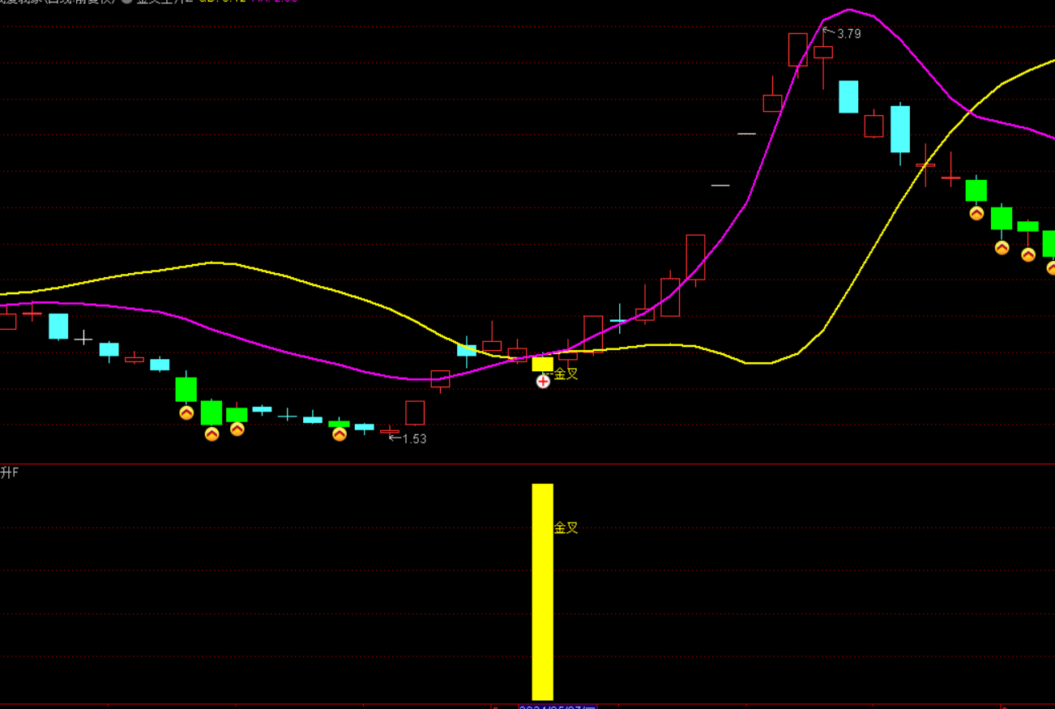Viewport: 1055px width, 709px height.
Task: Click the 3.79 high price label
Action: (x=848, y=34)
